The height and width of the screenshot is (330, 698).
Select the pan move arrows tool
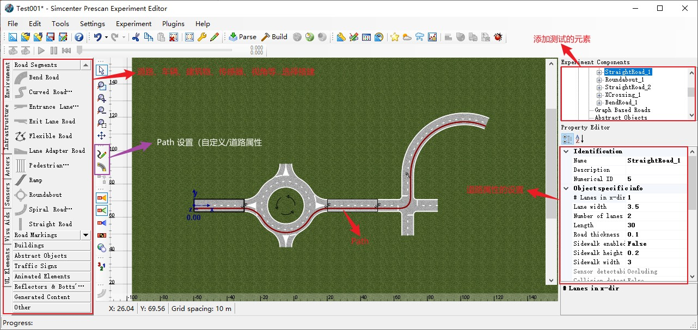click(101, 135)
